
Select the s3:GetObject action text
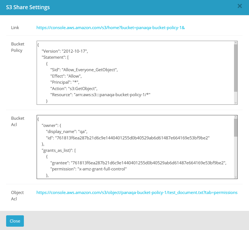(x=84, y=88)
